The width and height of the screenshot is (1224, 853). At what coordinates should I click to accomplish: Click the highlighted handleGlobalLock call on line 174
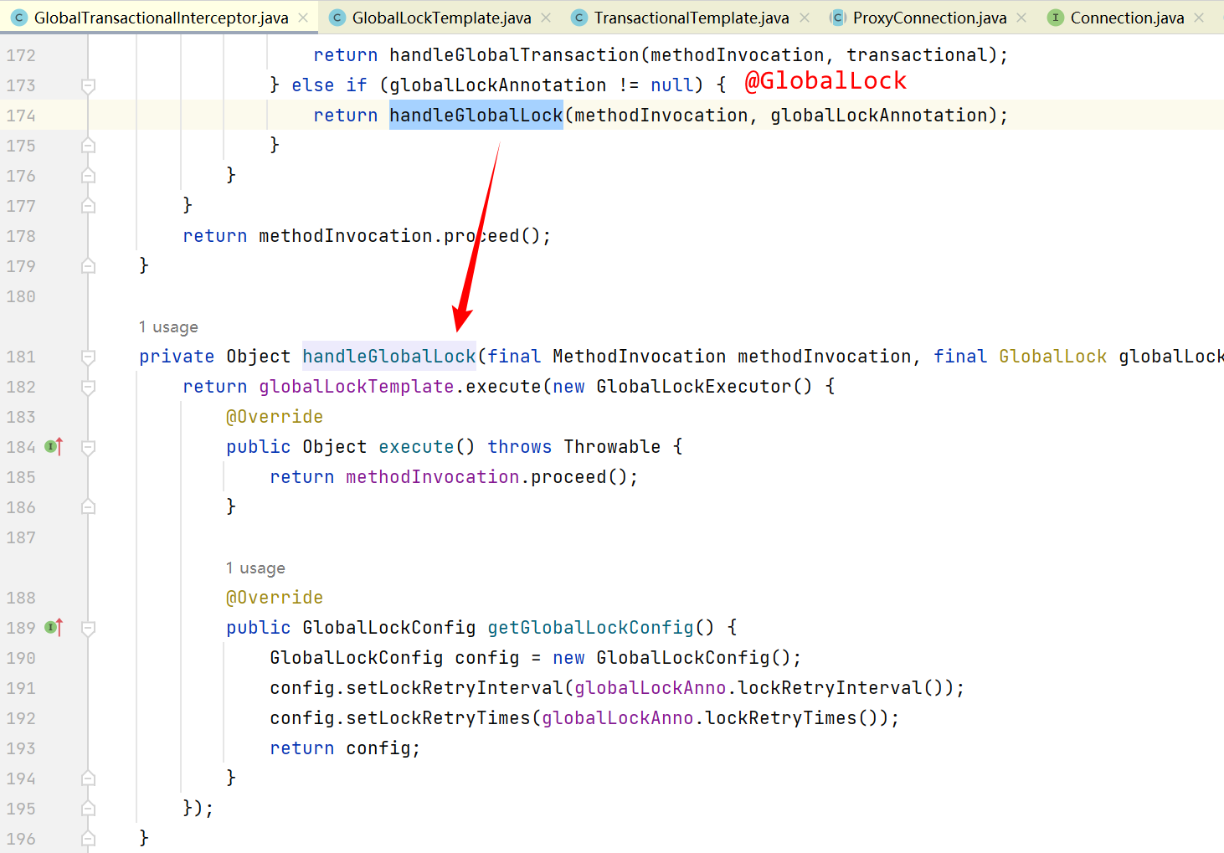click(476, 116)
